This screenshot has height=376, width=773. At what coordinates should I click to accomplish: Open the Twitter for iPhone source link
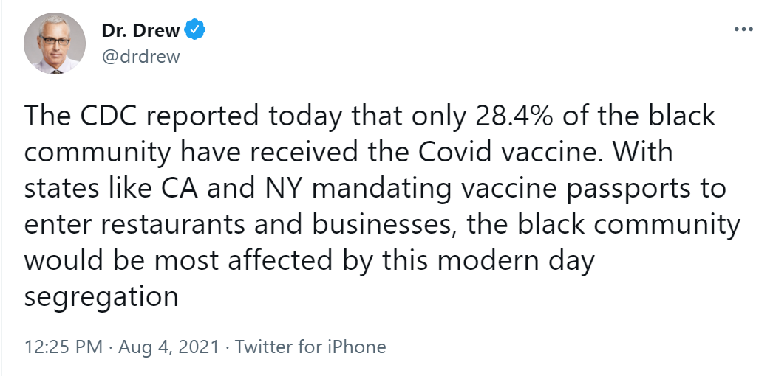(x=310, y=347)
